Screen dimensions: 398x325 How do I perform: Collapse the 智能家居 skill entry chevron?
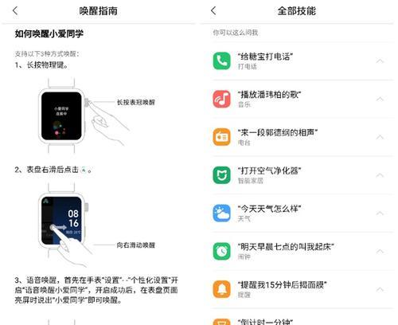pyautogui.click(x=380, y=175)
